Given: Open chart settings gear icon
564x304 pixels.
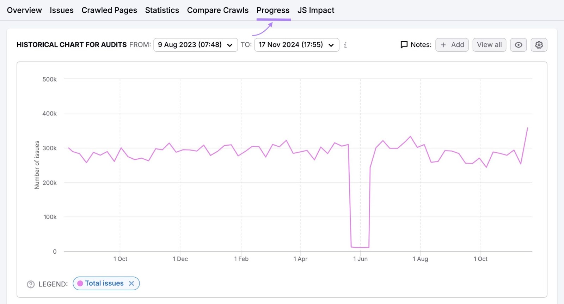Looking at the screenshot, I should [539, 45].
